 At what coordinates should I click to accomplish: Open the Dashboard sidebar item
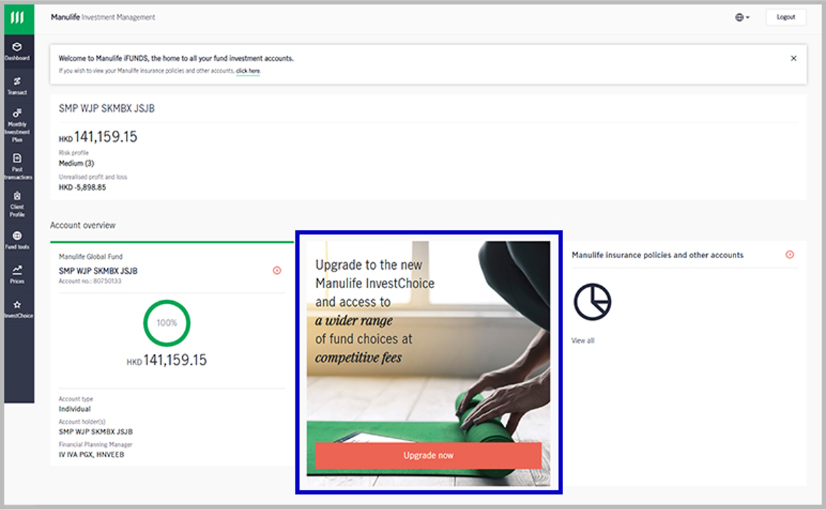[18, 52]
